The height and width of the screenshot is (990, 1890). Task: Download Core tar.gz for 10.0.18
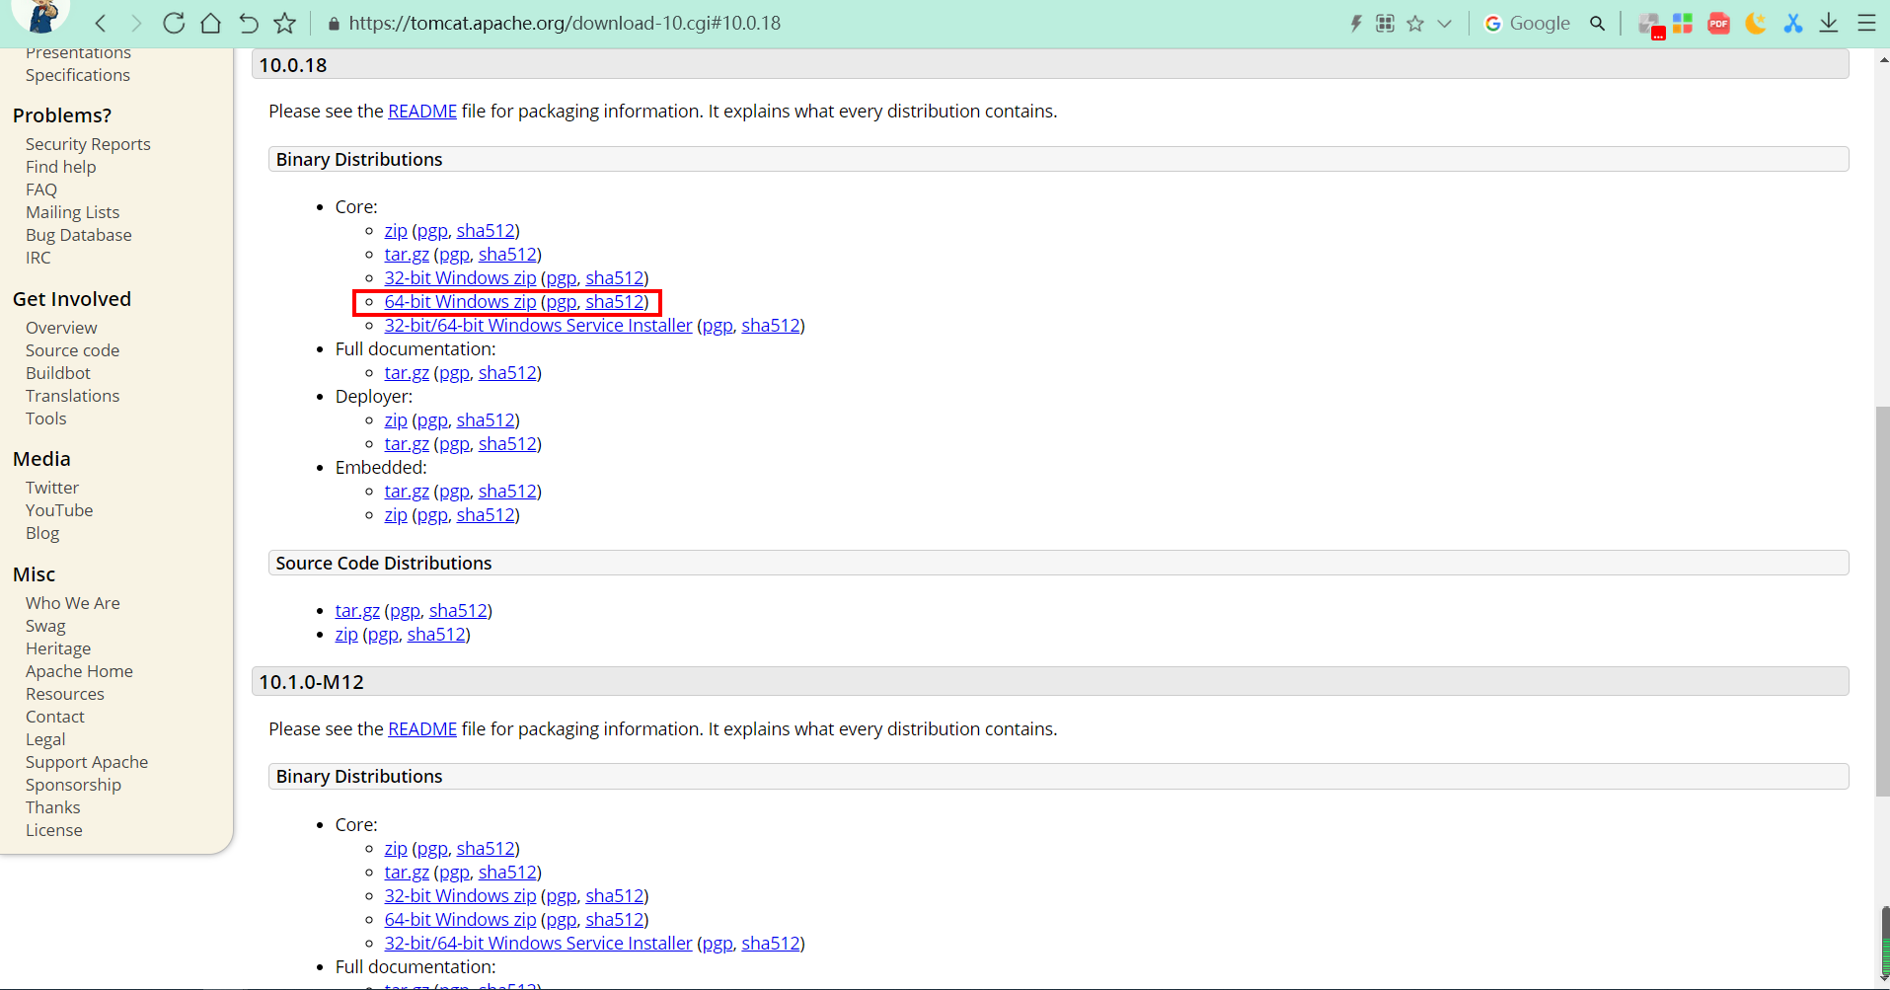coord(407,255)
